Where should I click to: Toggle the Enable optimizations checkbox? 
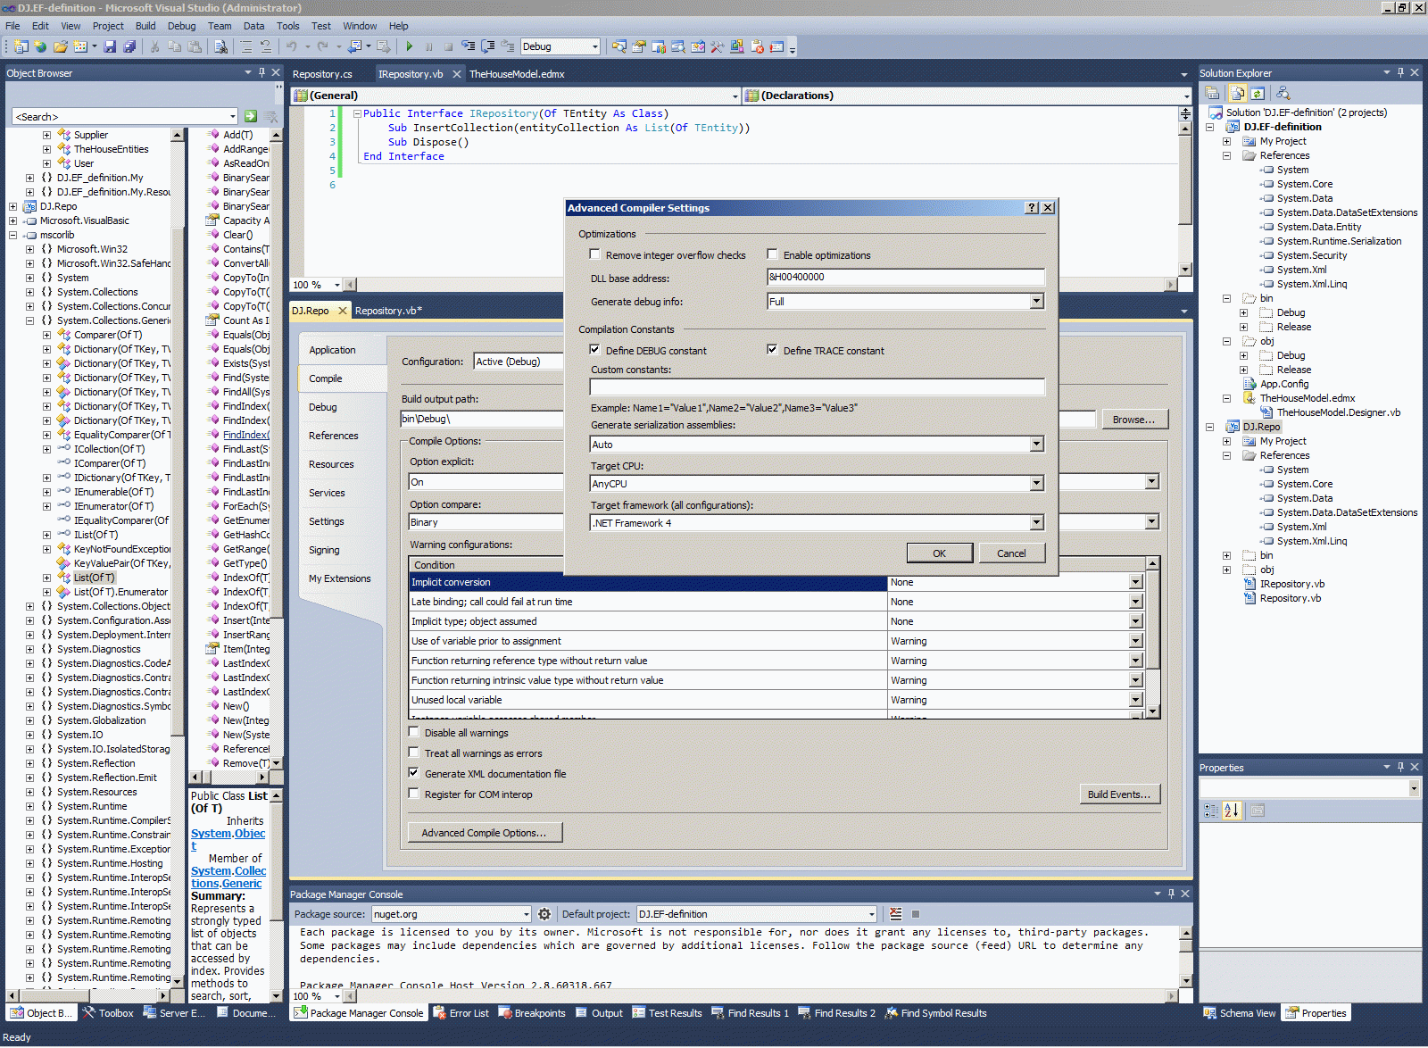click(772, 254)
